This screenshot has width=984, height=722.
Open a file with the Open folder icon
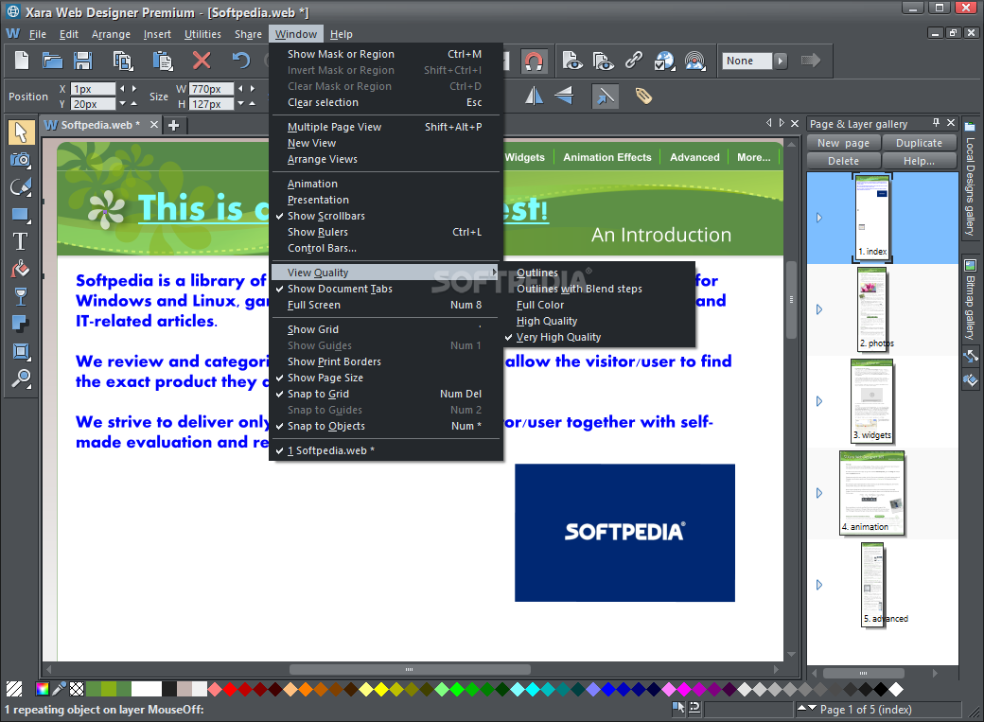[x=52, y=61]
